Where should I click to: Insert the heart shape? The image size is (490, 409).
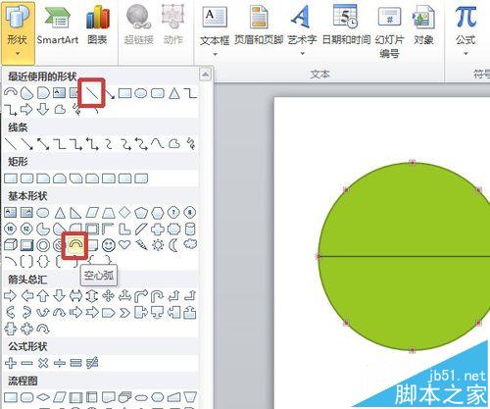[124, 244]
